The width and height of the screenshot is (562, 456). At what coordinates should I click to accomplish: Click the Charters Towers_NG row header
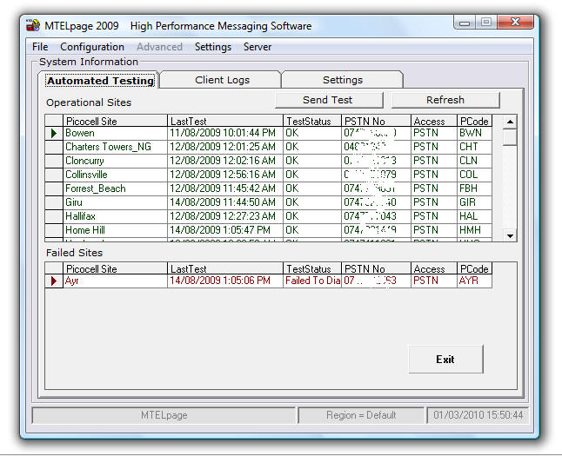pyautogui.click(x=54, y=147)
